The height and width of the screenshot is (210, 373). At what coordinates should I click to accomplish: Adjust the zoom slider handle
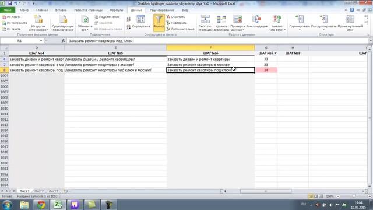click(354, 197)
